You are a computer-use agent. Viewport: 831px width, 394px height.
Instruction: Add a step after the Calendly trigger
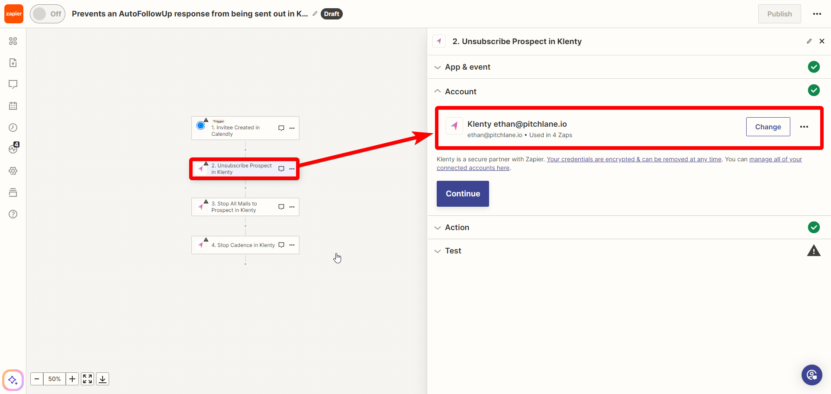coord(245,150)
